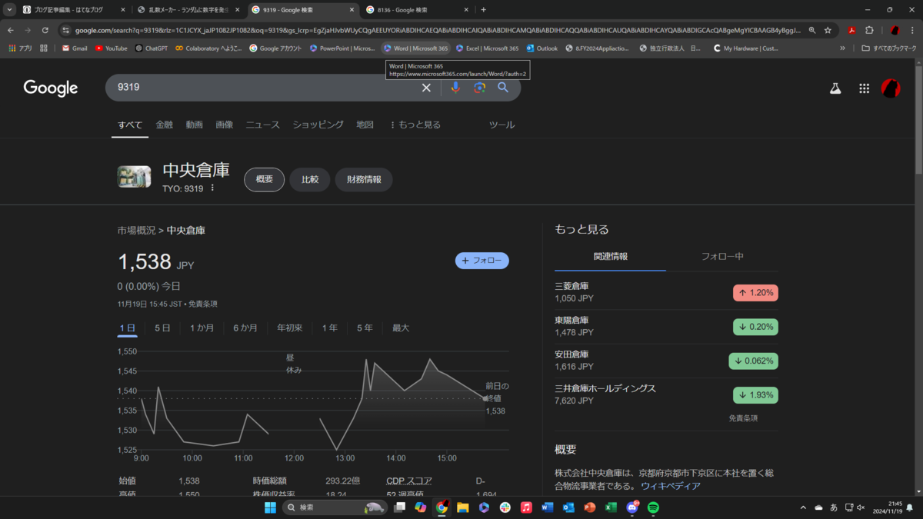The width and height of the screenshot is (923, 519).
Task: Switch to 8136 - Google 検索 browser tab
Action: pyautogui.click(x=415, y=10)
